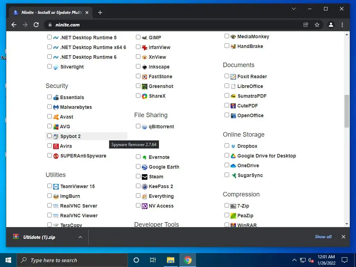Click the Steam icon
Image resolution: width=356 pixels, height=267 pixels.
click(144, 177)
